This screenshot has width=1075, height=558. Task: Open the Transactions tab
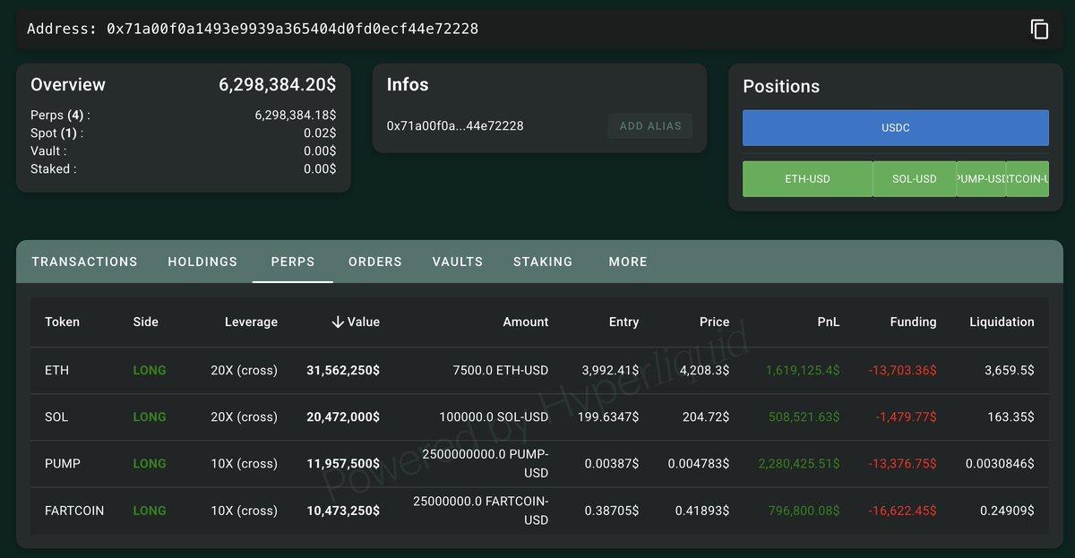84,262
